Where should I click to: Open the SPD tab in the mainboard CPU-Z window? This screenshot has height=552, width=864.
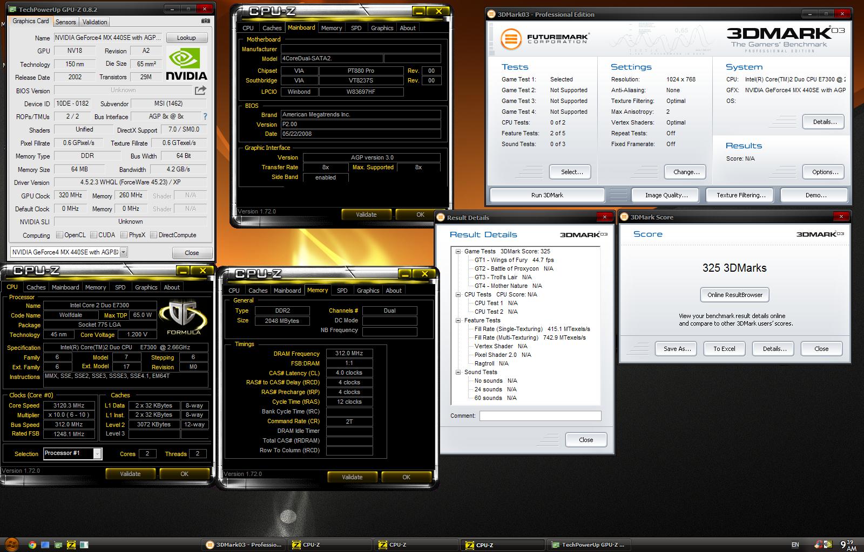tap(356, 28)
